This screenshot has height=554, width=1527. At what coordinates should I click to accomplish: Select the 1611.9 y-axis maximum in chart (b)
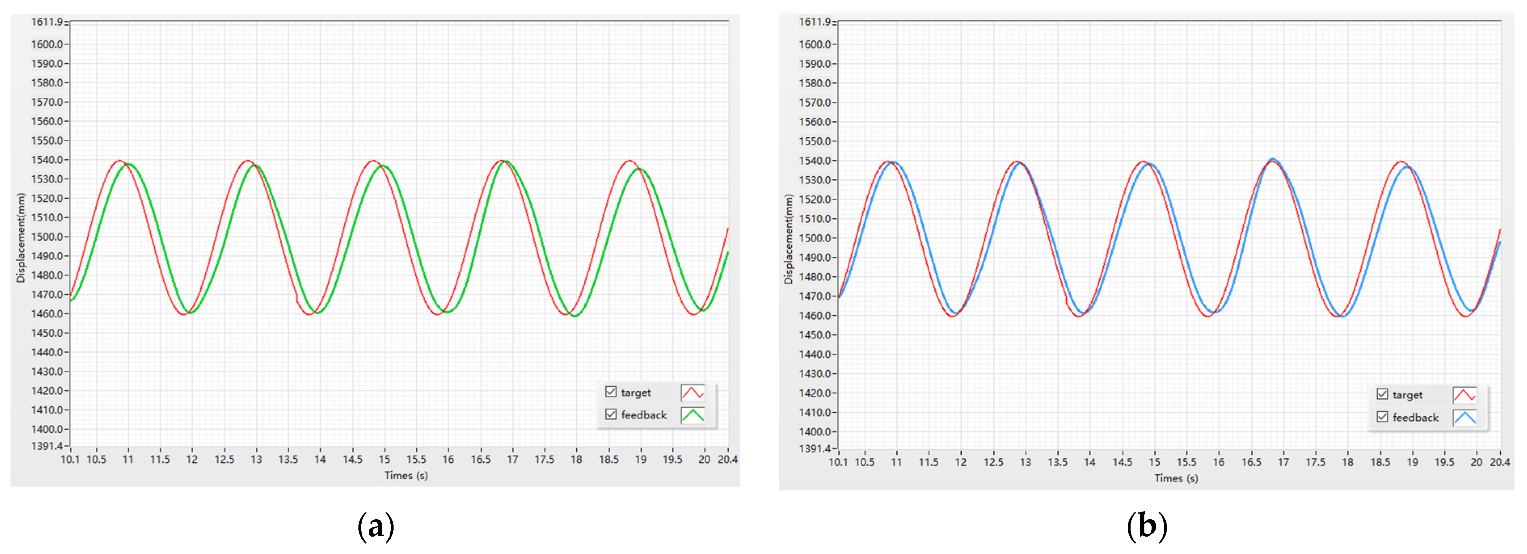click(815, 22)
